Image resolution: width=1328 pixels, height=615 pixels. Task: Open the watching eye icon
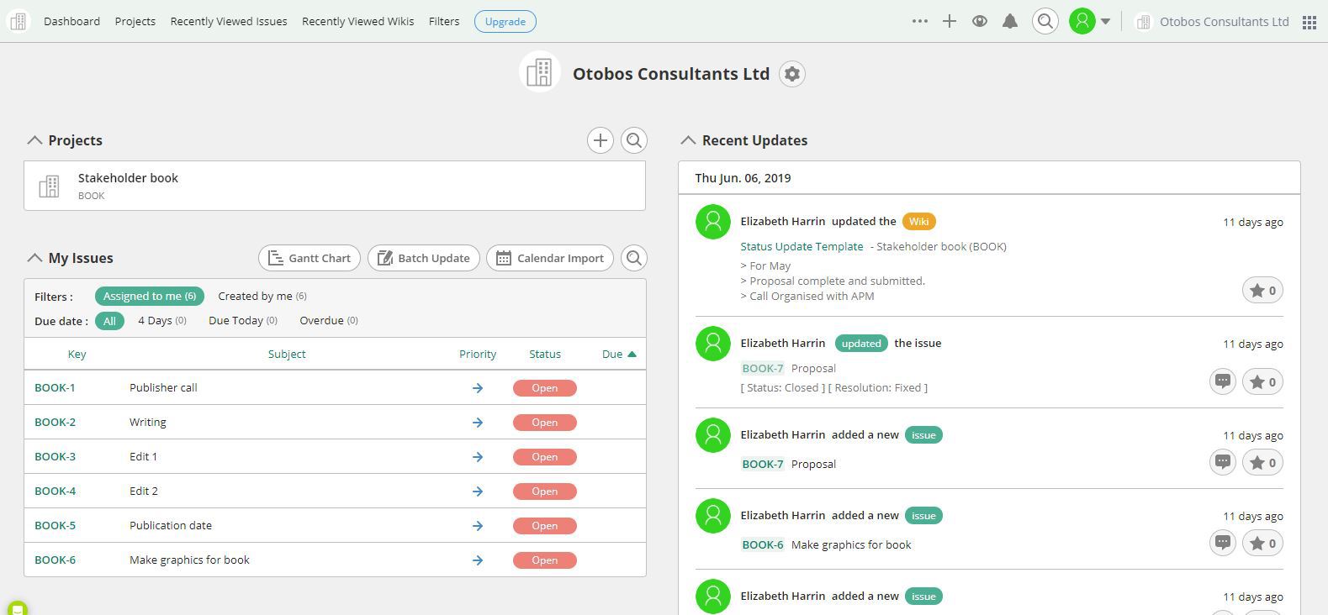[x=980, y=21]
